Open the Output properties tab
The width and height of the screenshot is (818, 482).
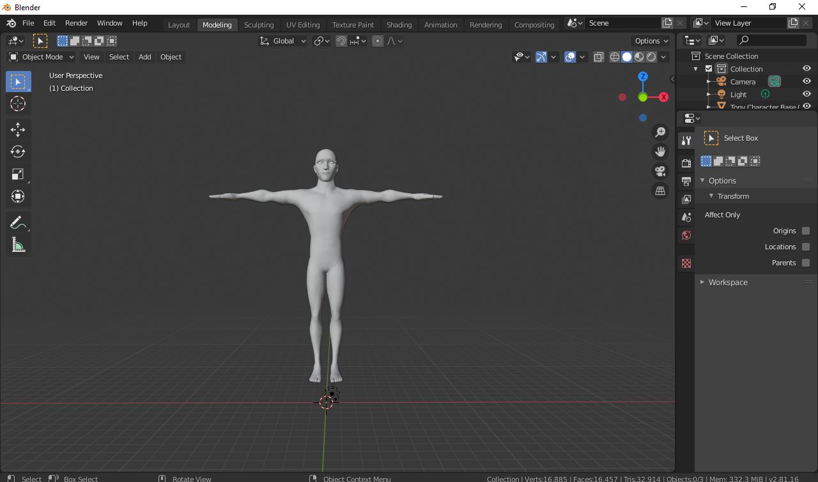686,182
